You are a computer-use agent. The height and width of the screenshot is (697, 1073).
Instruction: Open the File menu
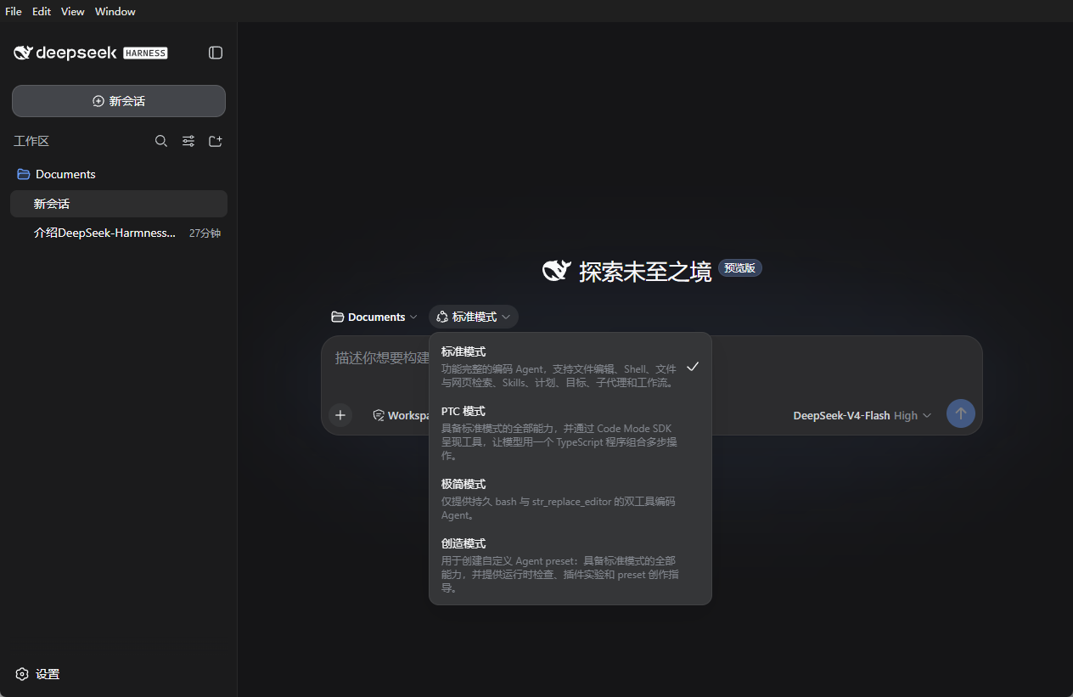click(x=14, y=11)
